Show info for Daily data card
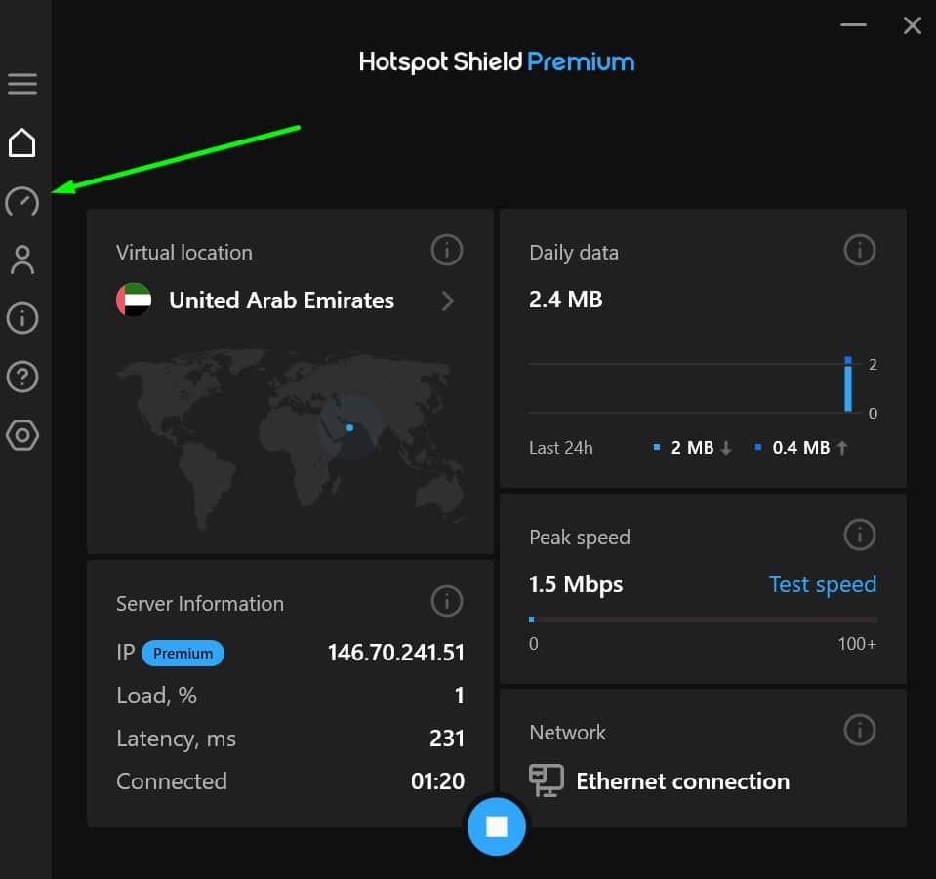This screenshot has height=879, width=936. point(860,250)
